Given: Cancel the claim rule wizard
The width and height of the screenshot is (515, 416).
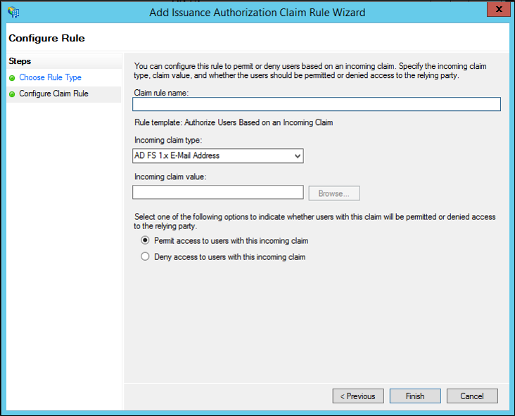Looking at the screenshot, I should click(472, 396).
